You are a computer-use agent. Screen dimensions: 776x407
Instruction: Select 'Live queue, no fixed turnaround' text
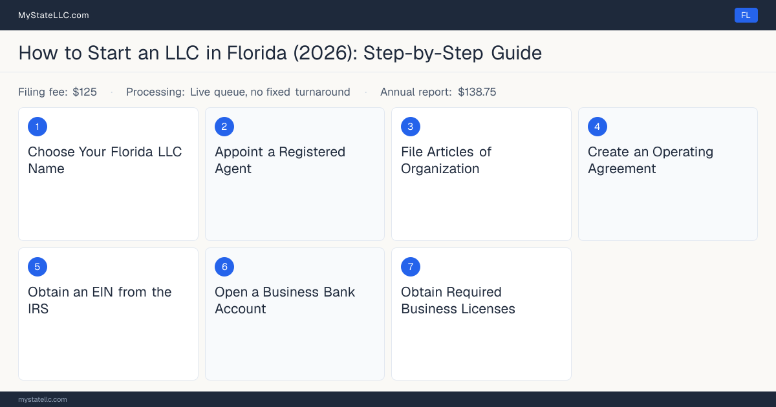coord(270,92)
